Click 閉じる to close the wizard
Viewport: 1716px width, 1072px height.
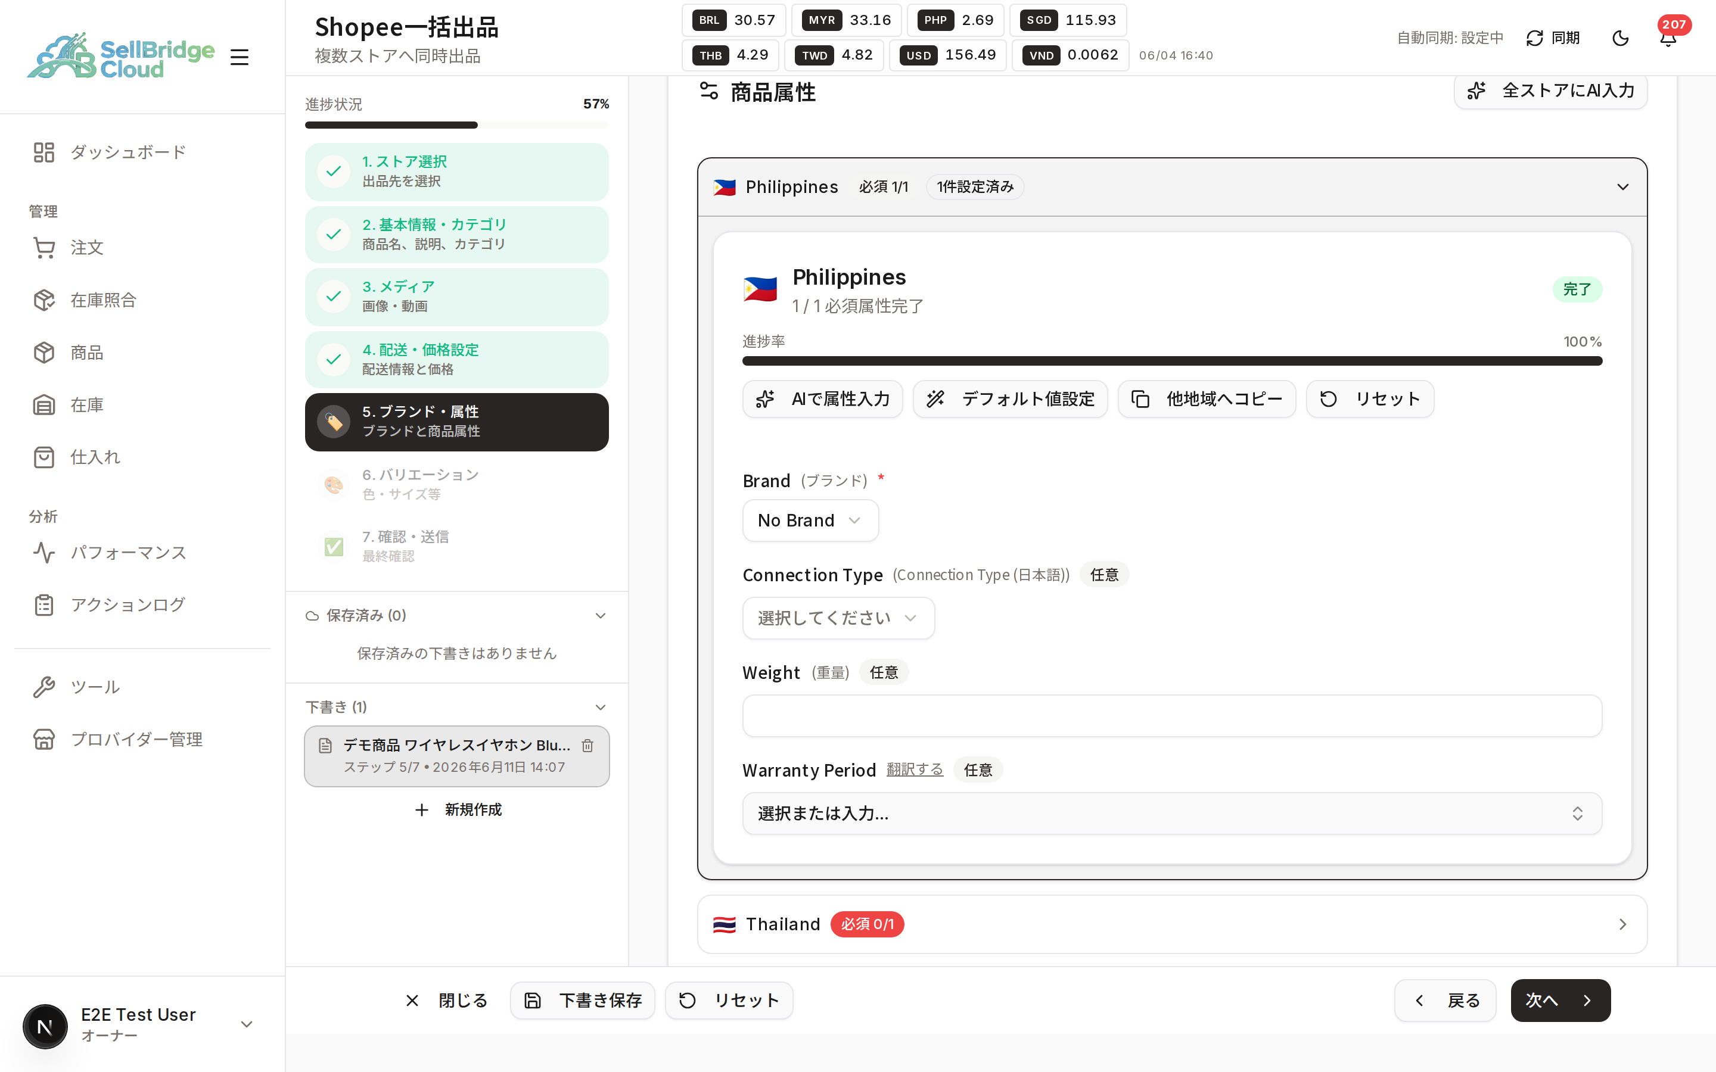pos(446,1001)
